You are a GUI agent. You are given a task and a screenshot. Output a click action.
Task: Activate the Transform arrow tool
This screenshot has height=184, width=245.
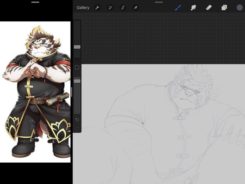(135, 8)
